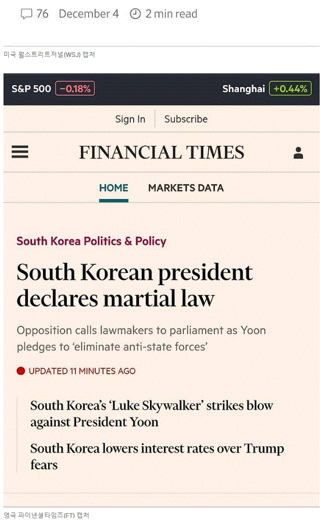The image size is (322, 523).
Task: Open the comments bubble icon
Action: [26, 14]
